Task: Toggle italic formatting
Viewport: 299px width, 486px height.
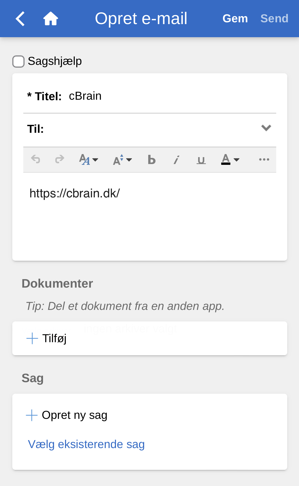Action: (x=176, y=160)
